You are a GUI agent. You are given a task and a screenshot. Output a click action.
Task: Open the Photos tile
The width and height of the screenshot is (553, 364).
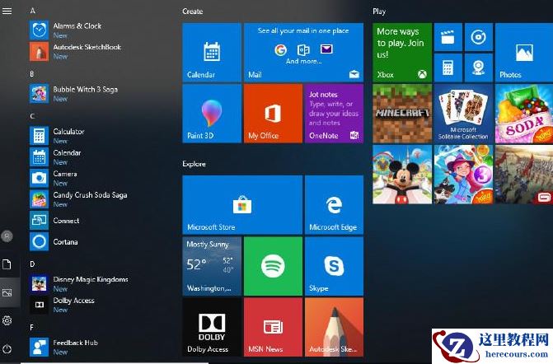[x=524, y=53]
